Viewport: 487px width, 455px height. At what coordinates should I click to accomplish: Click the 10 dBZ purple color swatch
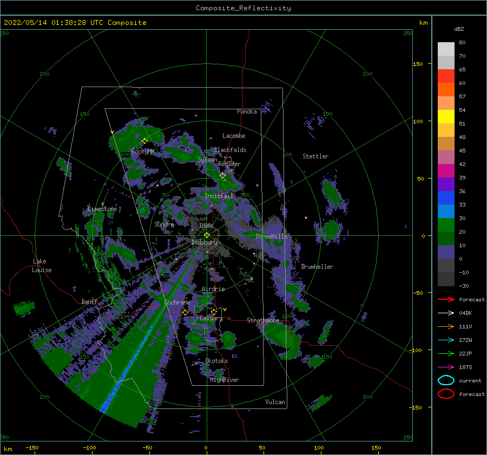click(446, 252)
